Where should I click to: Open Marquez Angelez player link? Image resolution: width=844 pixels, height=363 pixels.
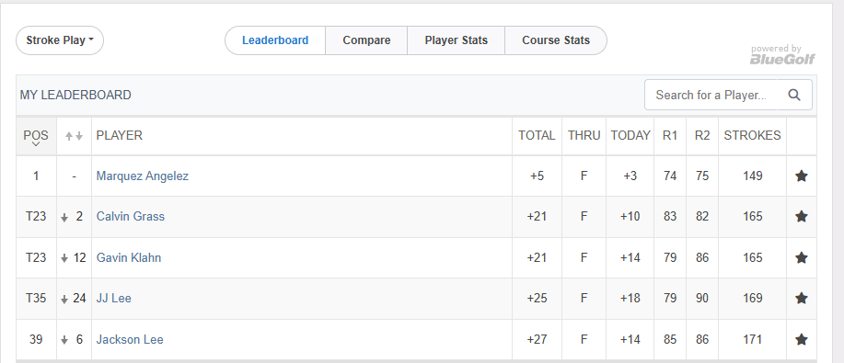[x=143, y=176]
